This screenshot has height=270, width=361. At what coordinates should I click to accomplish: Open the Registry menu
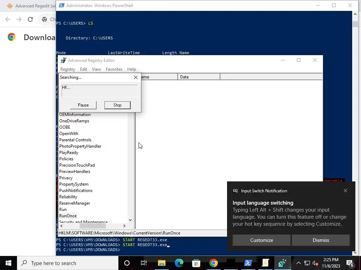[67, 69]
